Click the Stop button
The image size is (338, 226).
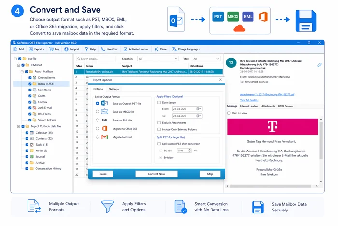tap(210, 174)
